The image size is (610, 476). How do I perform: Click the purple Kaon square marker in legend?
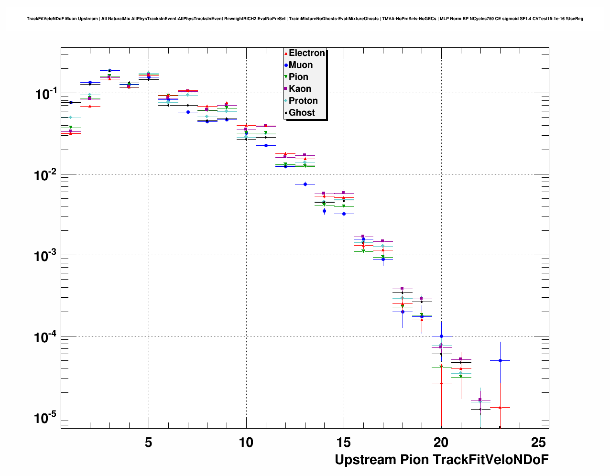(286, 89)
